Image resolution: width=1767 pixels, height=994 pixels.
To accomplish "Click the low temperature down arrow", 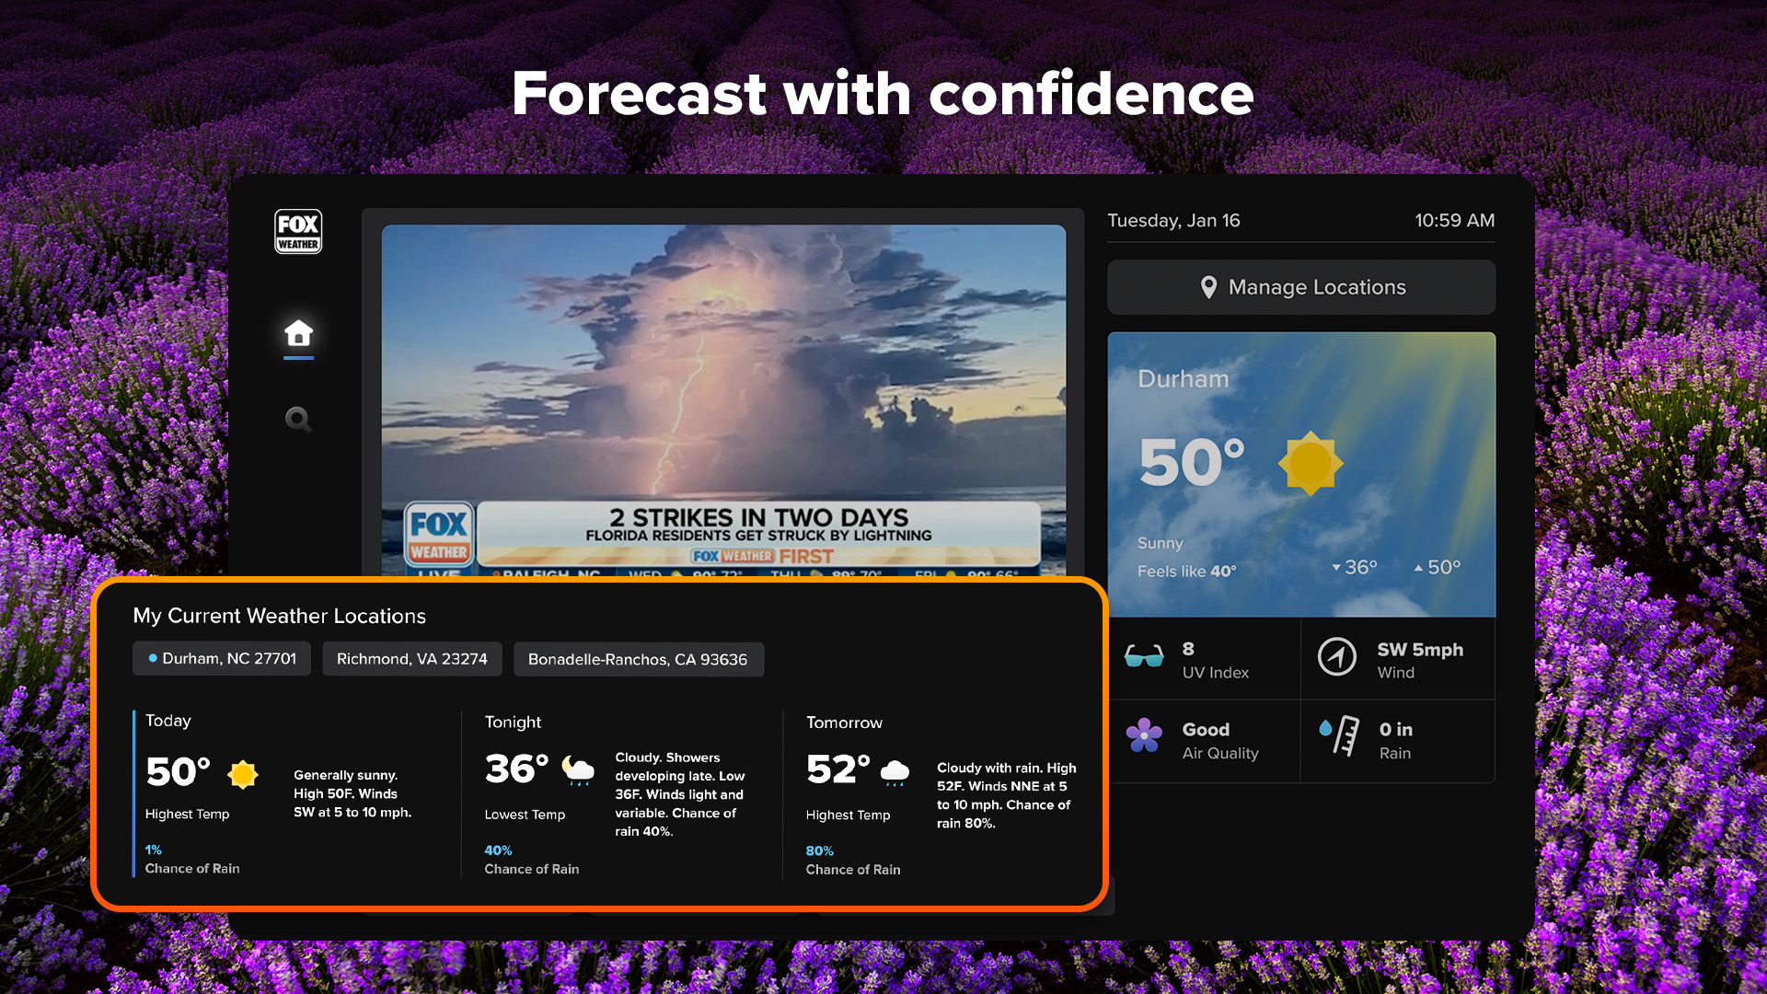I will click(x=1336, y=567).
